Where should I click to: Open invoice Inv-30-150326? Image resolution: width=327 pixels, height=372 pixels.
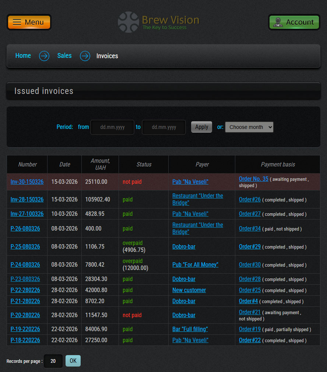click(27, 182)
